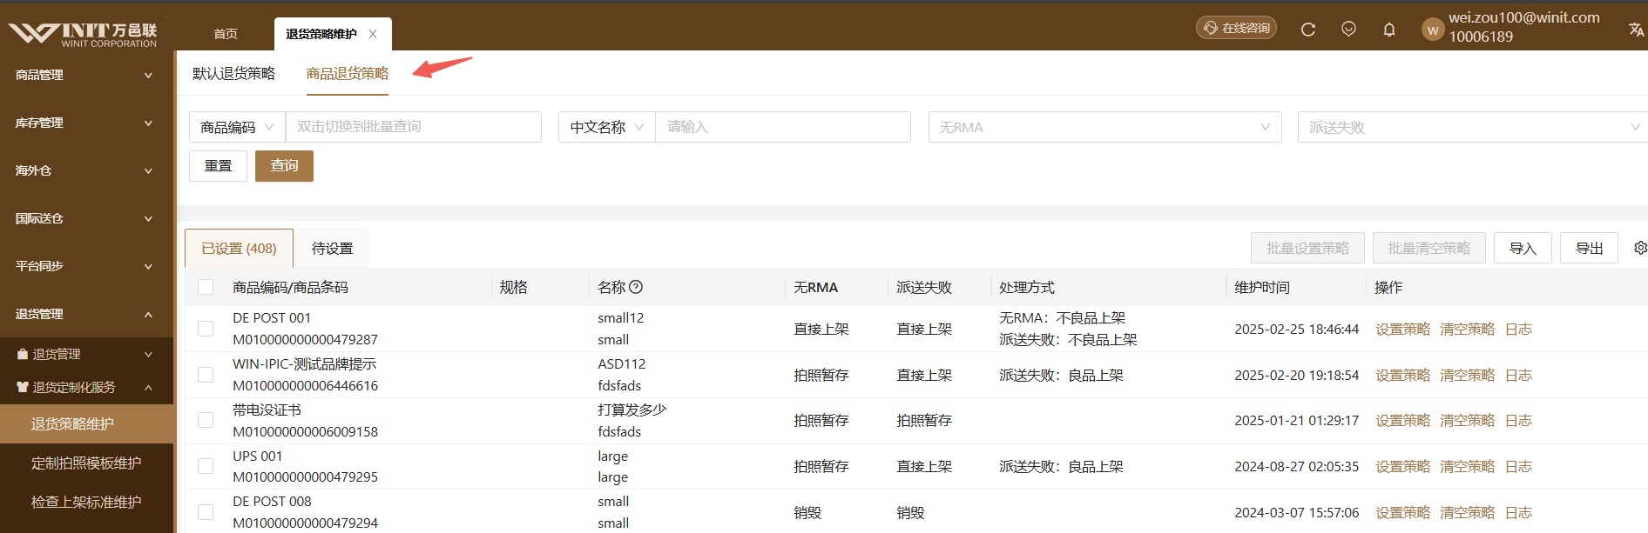Toggle the select-all header checkbox

206,287
